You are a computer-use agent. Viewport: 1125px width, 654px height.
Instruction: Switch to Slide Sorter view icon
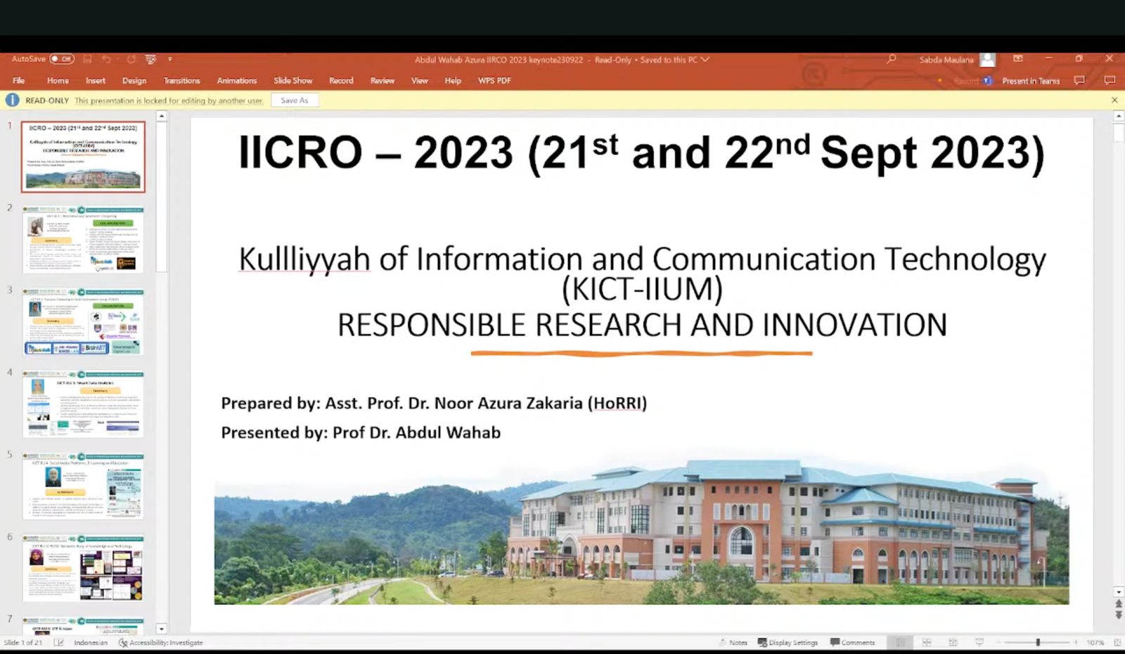click(927, 642)
